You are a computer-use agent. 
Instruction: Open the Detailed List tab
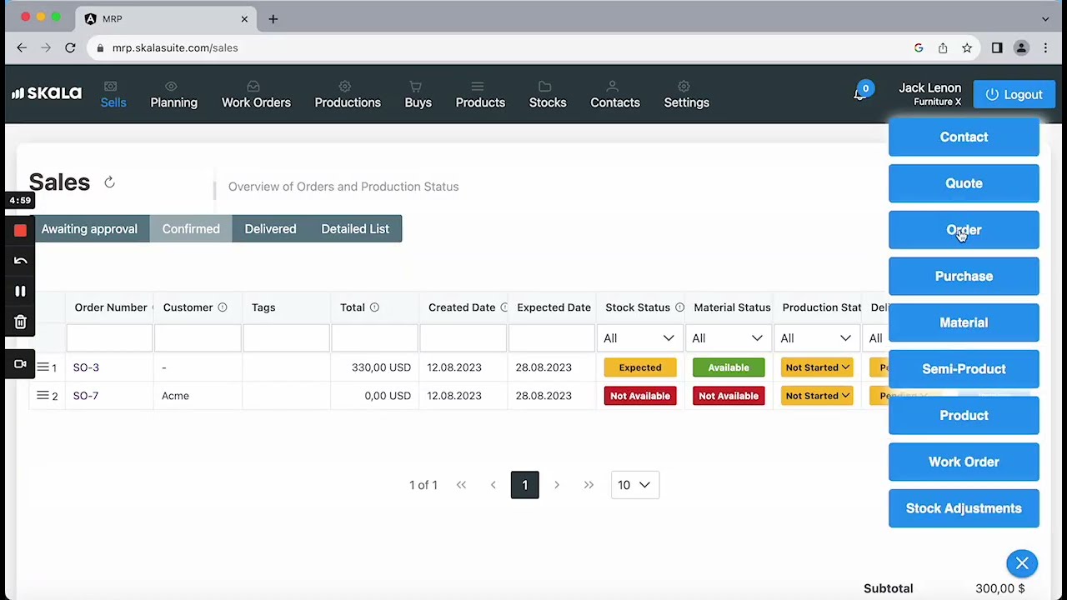pyautogui.click(x=355, y=229)
